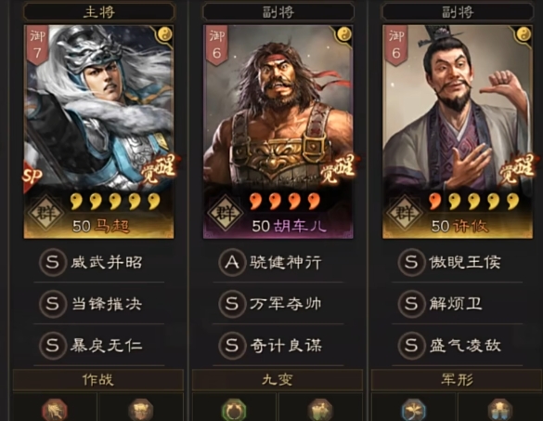
Task: Click the SP badge on 马超's card
Action: (32, 177)
